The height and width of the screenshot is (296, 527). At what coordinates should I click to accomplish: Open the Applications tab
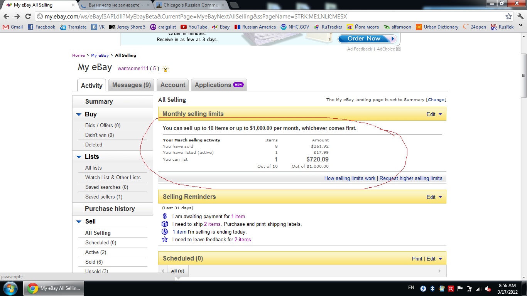(219, 85)
